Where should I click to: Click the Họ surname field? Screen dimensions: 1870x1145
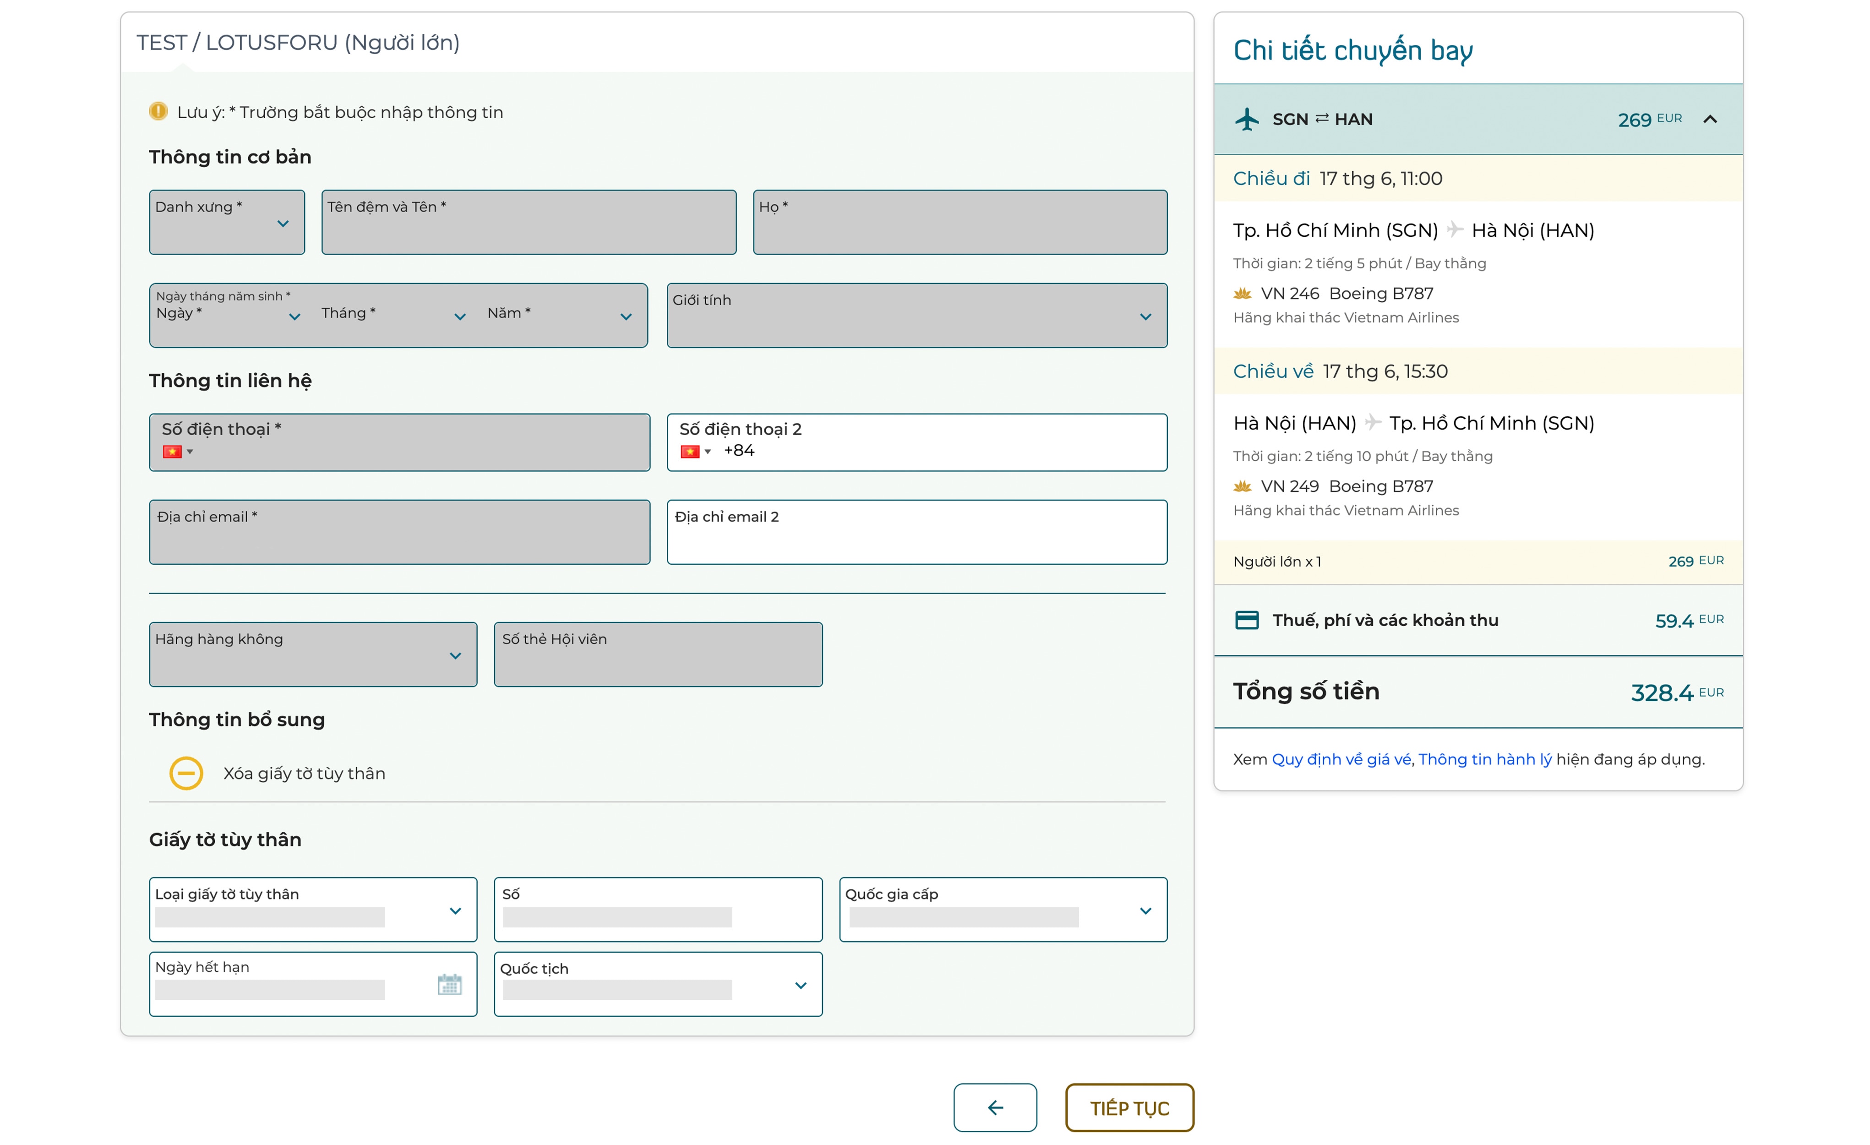click(960, 222)
